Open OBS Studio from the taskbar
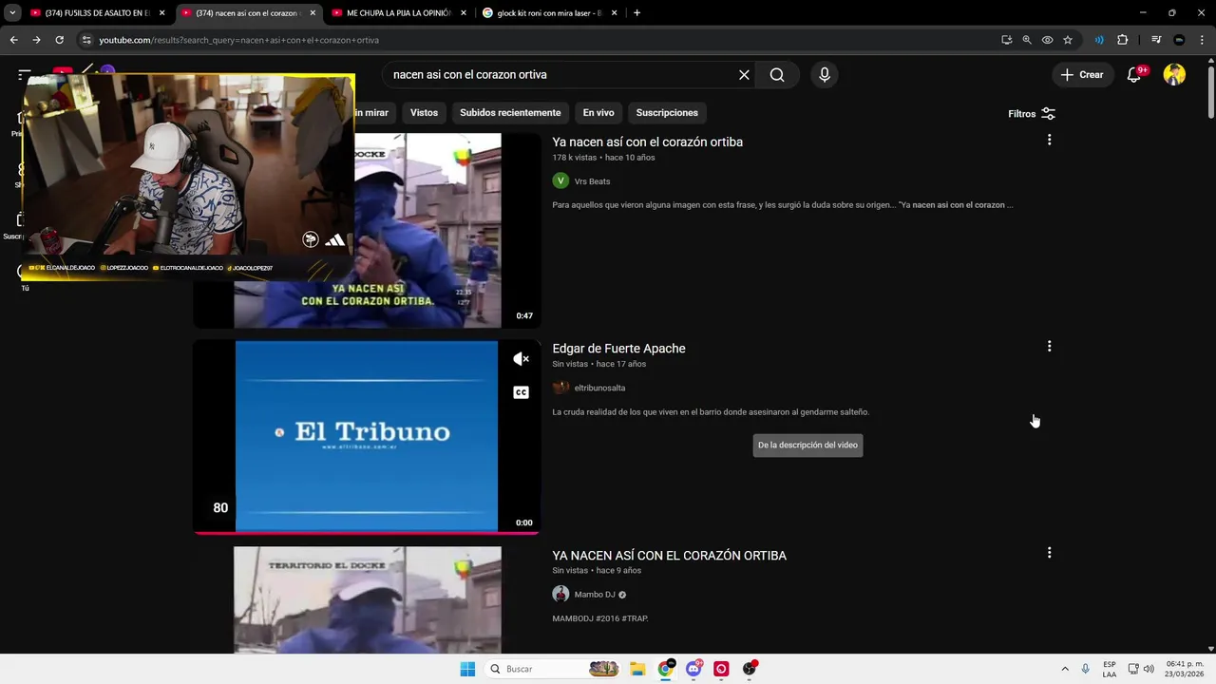This screenshot has width=1216, height=684. tap(750, 669)
